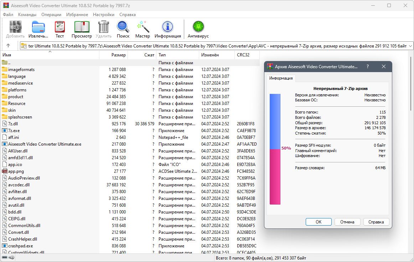Viewport: 414px width, 262px height.
Task: Click the Отмена button
Action: [347, 222]
